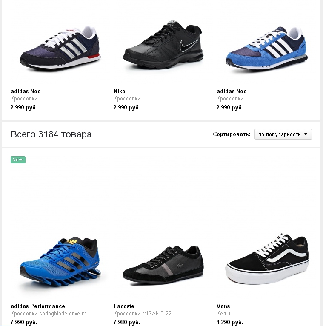Viewport: 323px width, 326px height.
Task: View the blue adidas Performance springblade image
Action: 60,263
